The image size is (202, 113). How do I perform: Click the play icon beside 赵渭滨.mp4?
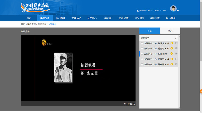pos(176,43)
